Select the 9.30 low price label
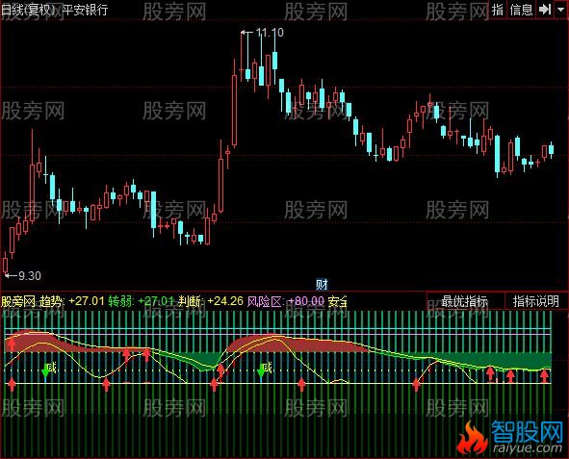 coord(30,276)
